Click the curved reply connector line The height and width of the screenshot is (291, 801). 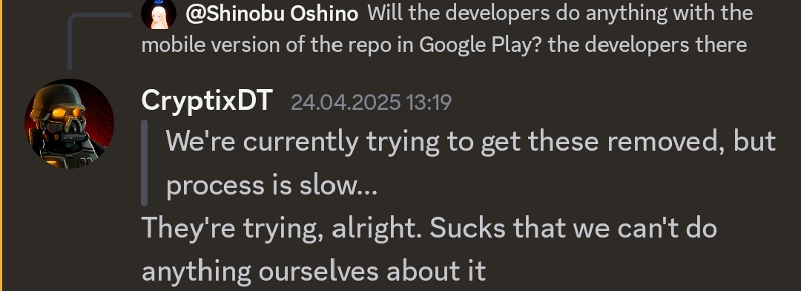97,41
